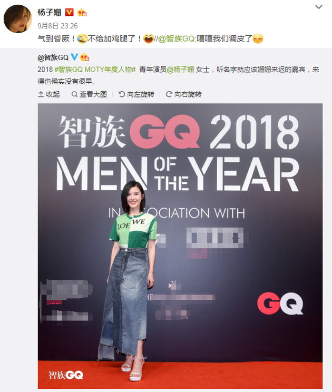This screenshot has width=332, height=392.
Task: Click the orange V verified badge
Action: [x=69, y=12]
